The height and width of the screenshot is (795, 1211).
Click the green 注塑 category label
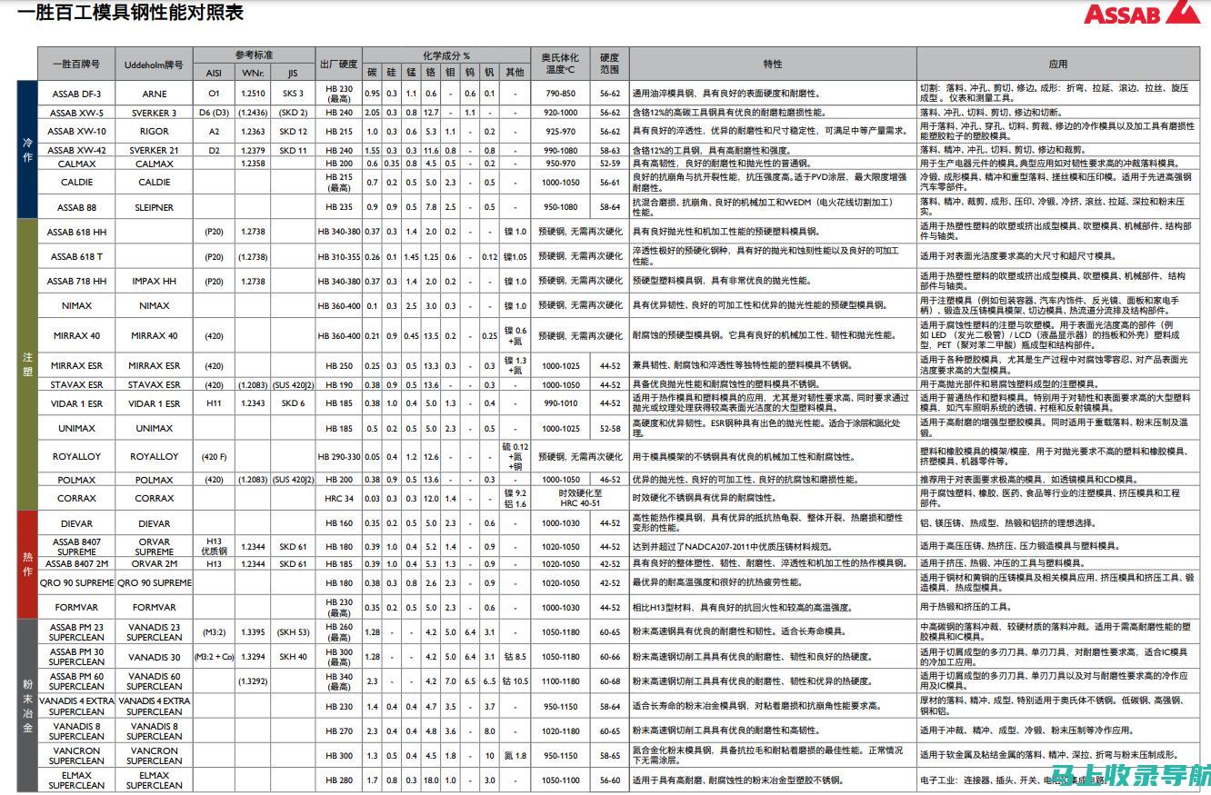click(x=26, y=364)
